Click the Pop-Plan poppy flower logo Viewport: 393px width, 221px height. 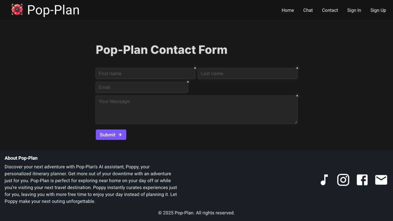click(17, 10)
